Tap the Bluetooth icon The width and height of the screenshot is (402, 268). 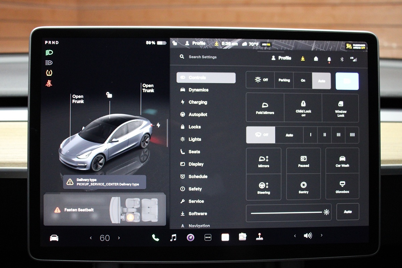coord(342,59)
